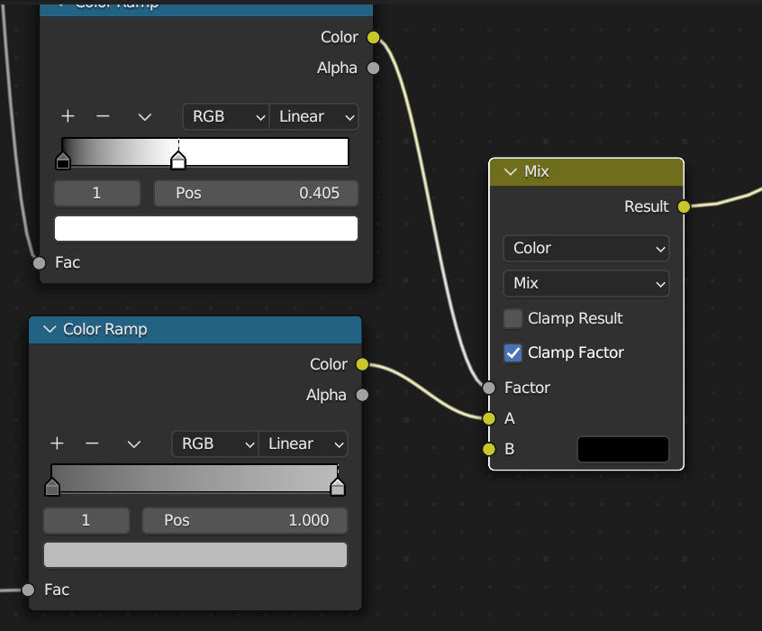Image resolution: width=762 pixels, height=631 pixels.
Task: Select the white stop handle at position 0.405
Action: (178, 160)
